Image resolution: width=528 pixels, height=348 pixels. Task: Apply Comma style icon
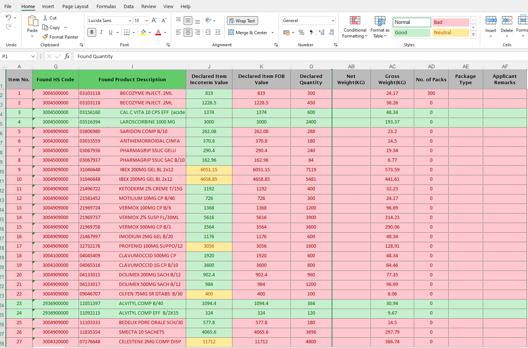(x=311, y=32)
